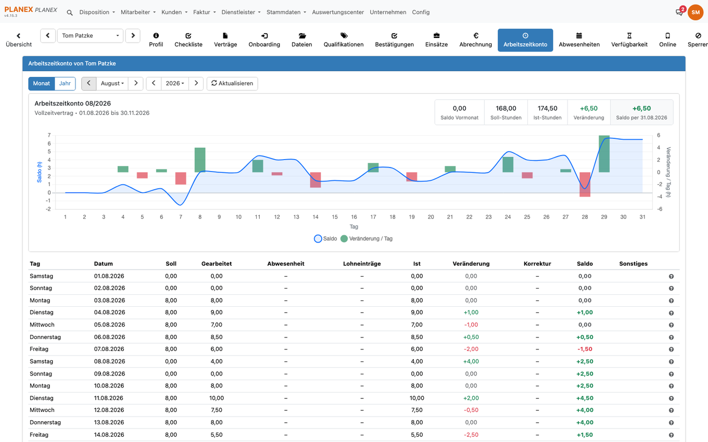Image resolution: width=708 pixels, height=442 pixels.
Task: Switch view to Jahr
Action: (65, 83)
